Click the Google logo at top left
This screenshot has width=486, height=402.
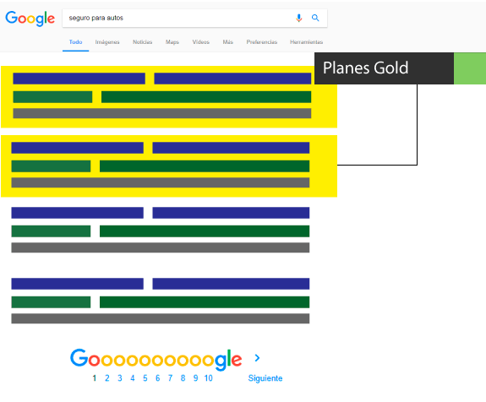[x=30, y=19]
